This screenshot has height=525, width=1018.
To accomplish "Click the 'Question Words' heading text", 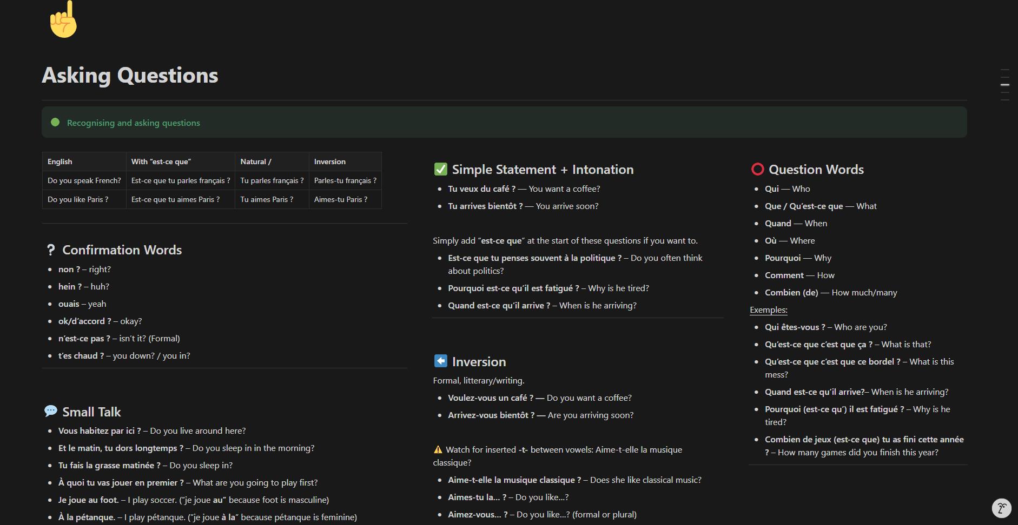I will 816,170.
